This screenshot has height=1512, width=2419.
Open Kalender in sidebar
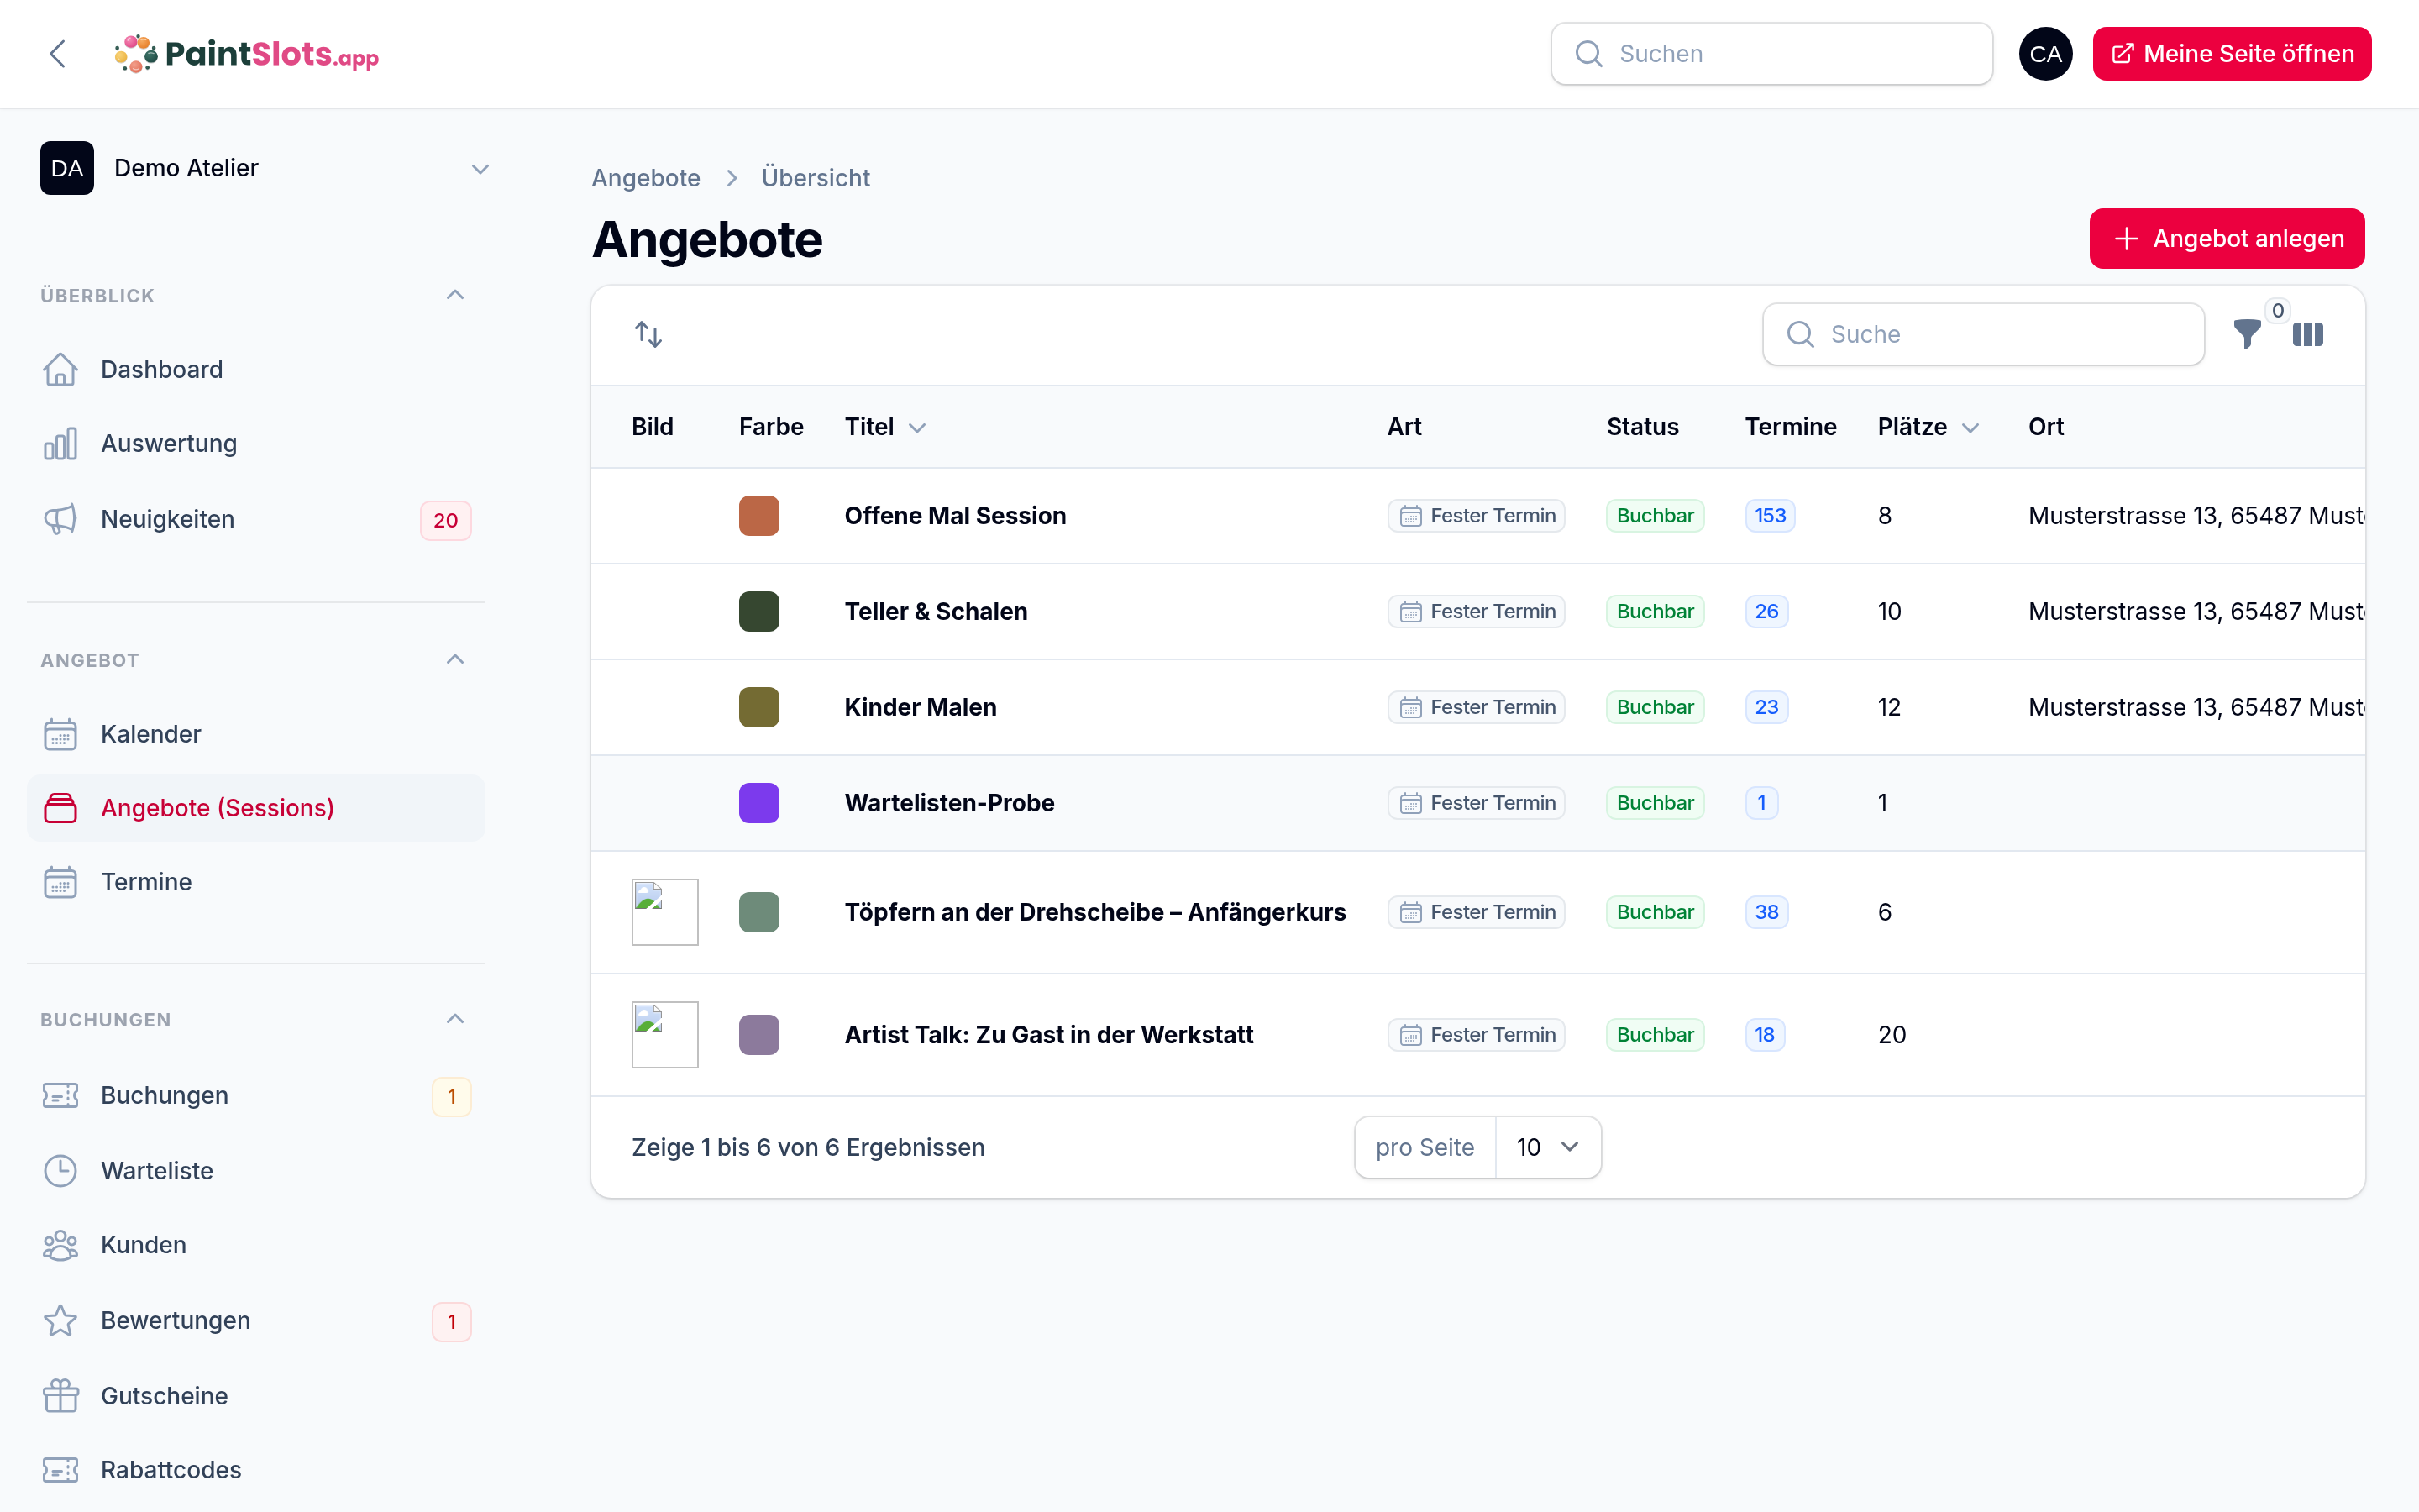point(256,734)
